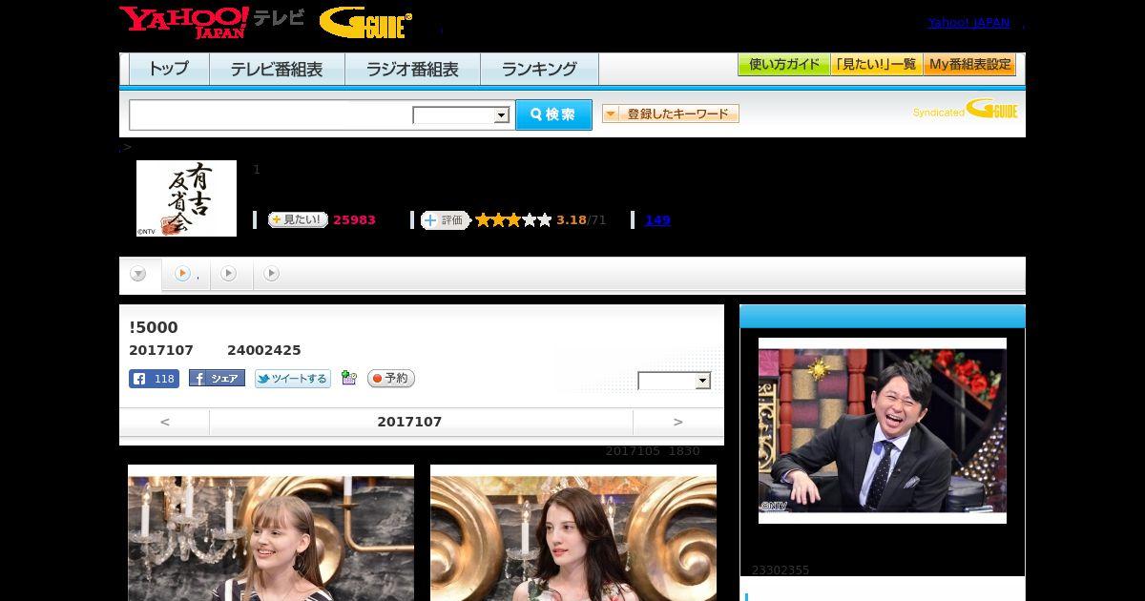
Task: Open the テレビ番組表 tab
Action: click(x=277, y=69)
